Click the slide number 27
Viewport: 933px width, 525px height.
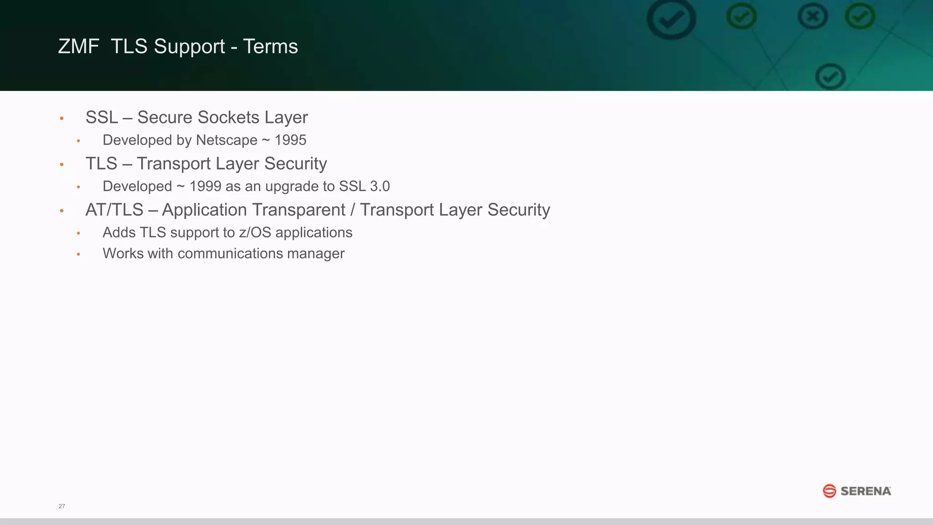(x=62, y=506)
